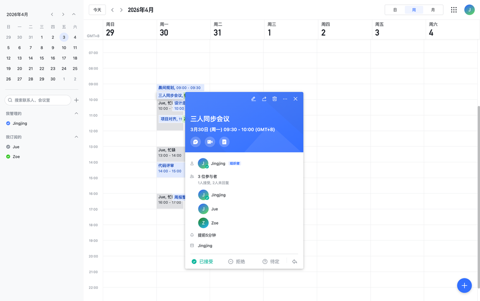
Task: Start video meeting via camera icon
Action: coord(210,142)
